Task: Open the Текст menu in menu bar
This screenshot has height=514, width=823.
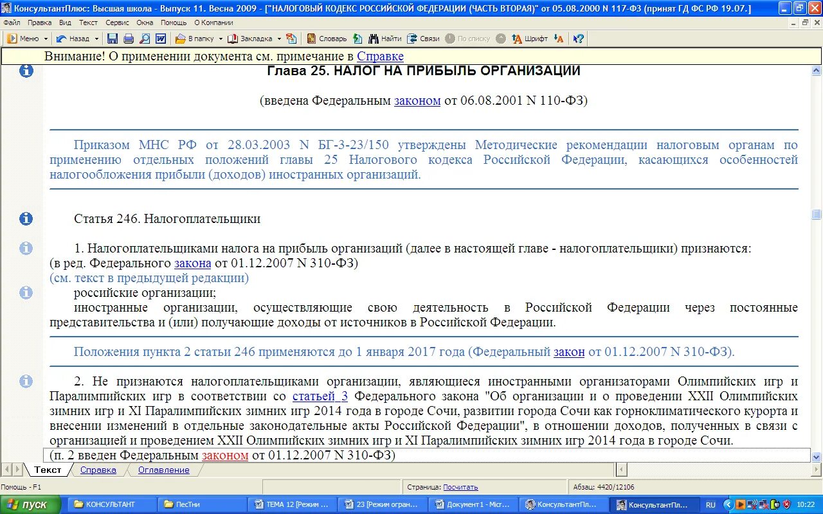Action: [88, 22]
